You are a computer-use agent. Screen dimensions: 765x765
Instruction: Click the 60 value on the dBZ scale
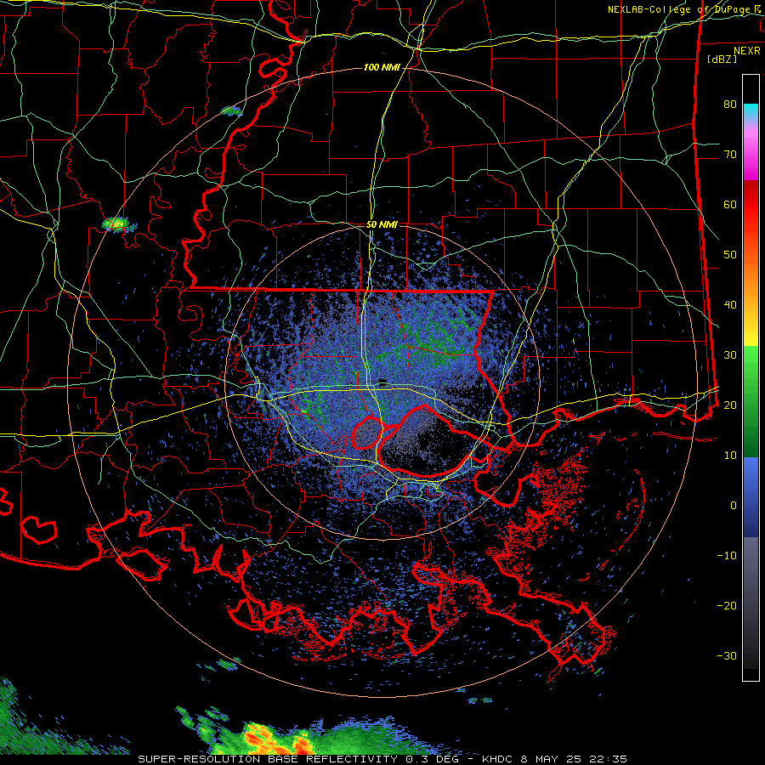[730, 205]
